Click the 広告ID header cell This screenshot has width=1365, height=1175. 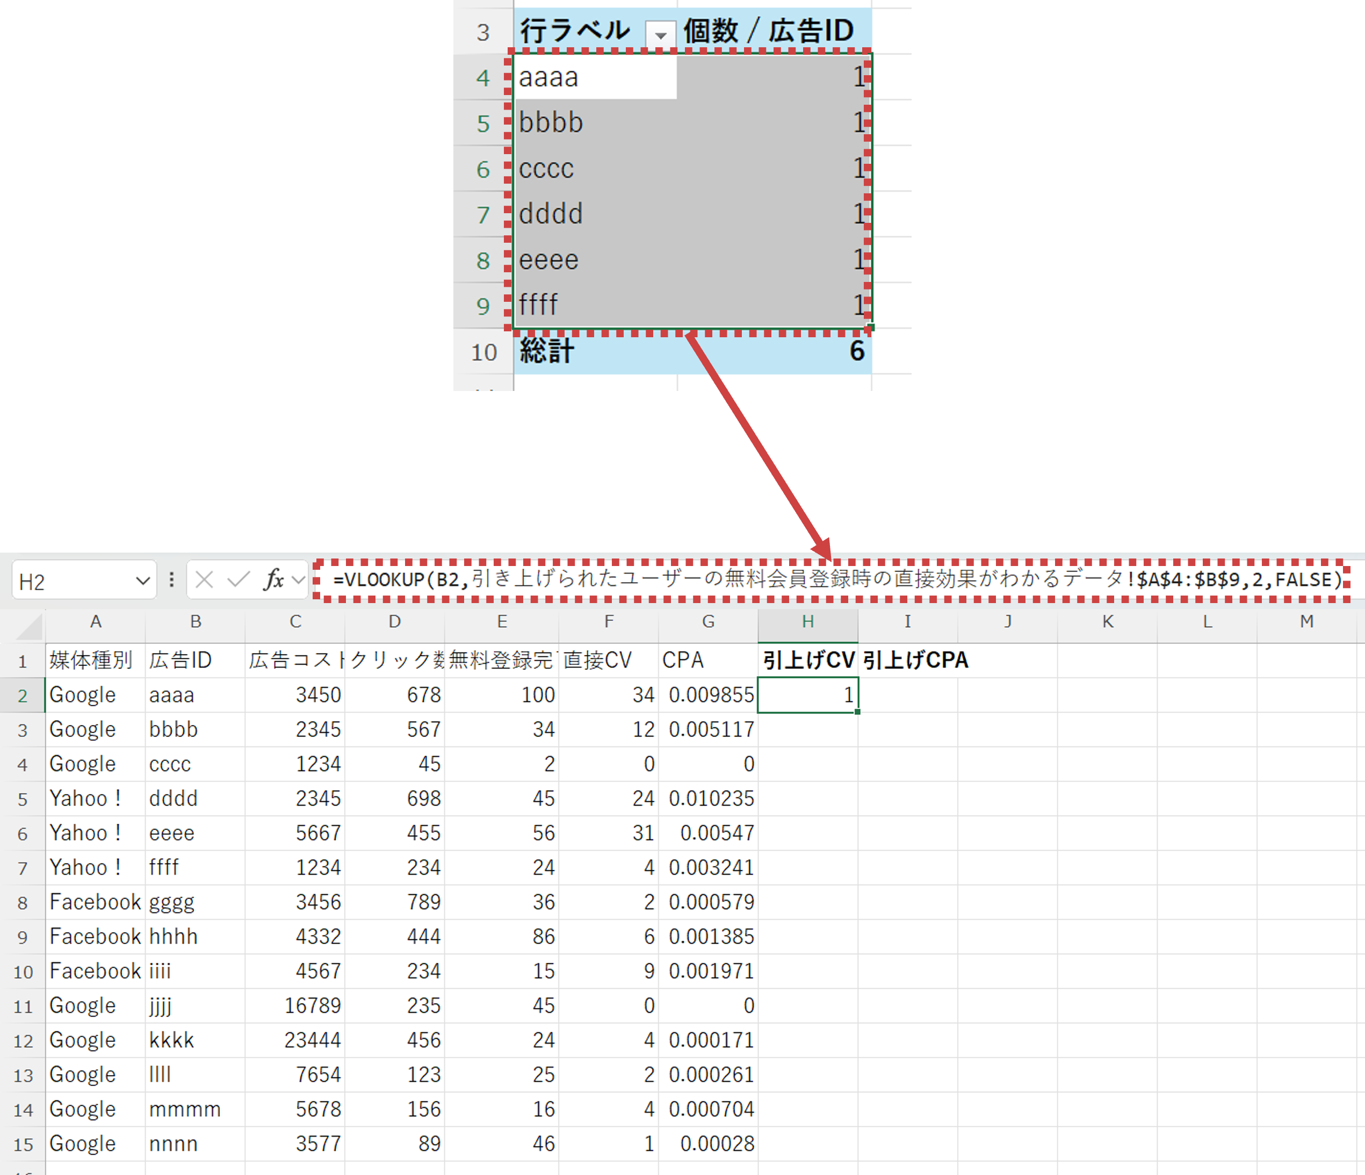[x=180, y=661]
